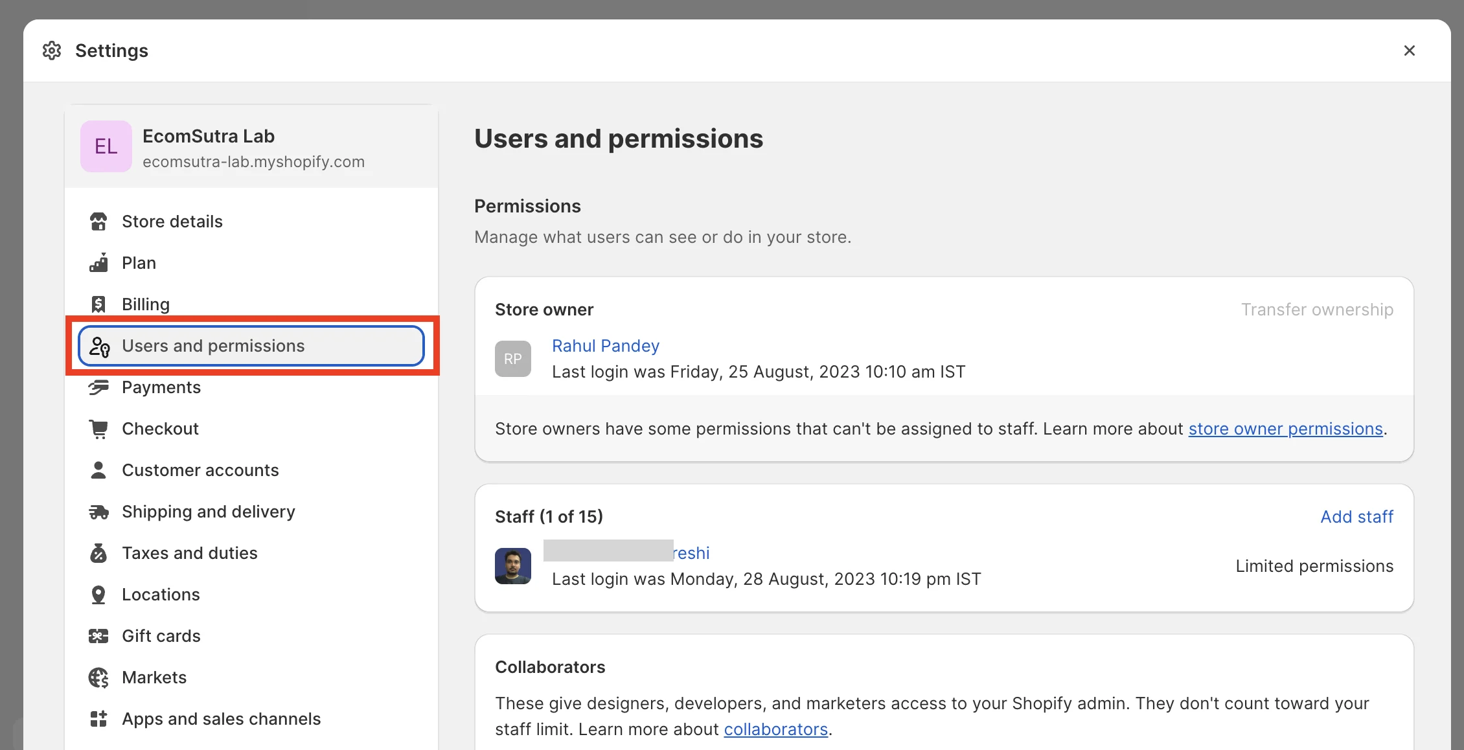This screenshot has height=750, width=1464.
Task: Click the EL store avatar
Action: (x=106, y=146)
